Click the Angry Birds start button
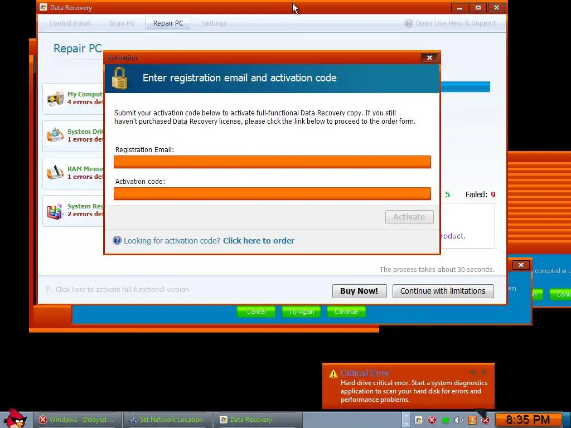 pyautogui.click(x=14, y=419)
